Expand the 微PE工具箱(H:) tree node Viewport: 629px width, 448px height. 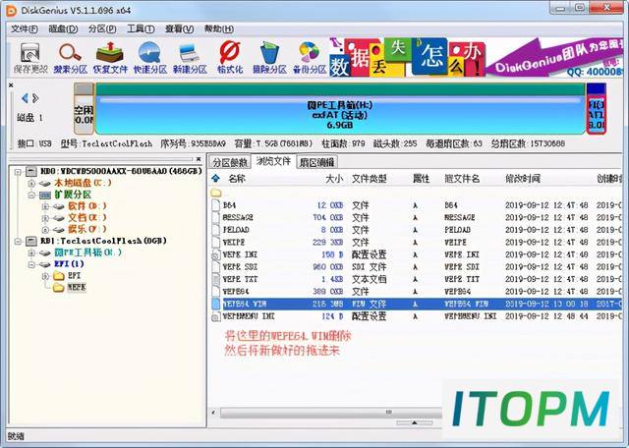pos(31,253)
